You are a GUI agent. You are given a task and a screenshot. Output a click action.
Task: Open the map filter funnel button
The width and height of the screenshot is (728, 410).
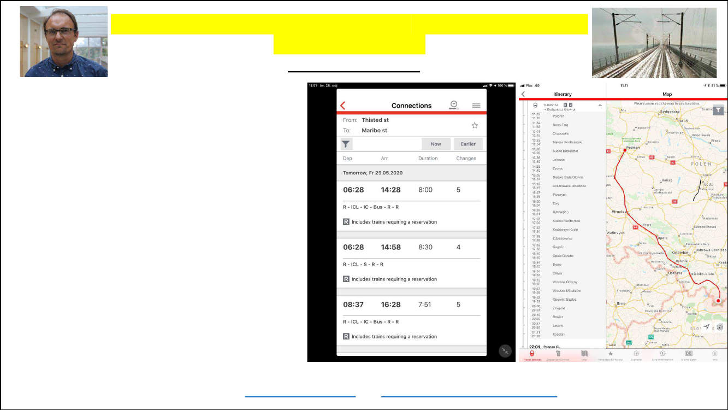click(718, 110)
